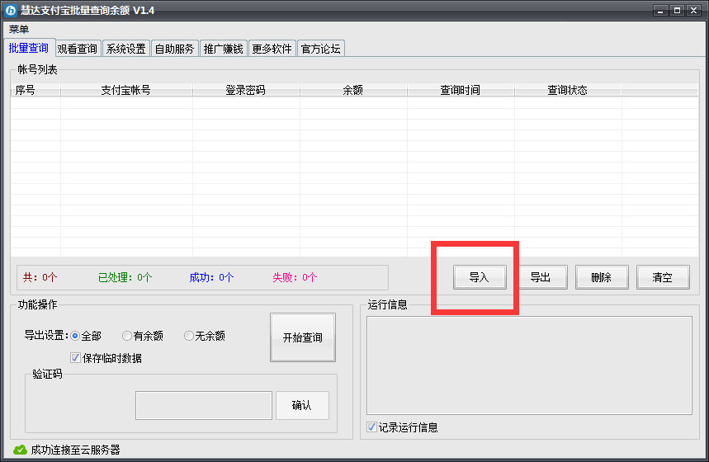This screenshot has height=462, width=709.
Task: Uncheck the 记录运行信息 checkbox
Action: pyautogui.click(x=372, y=427)
